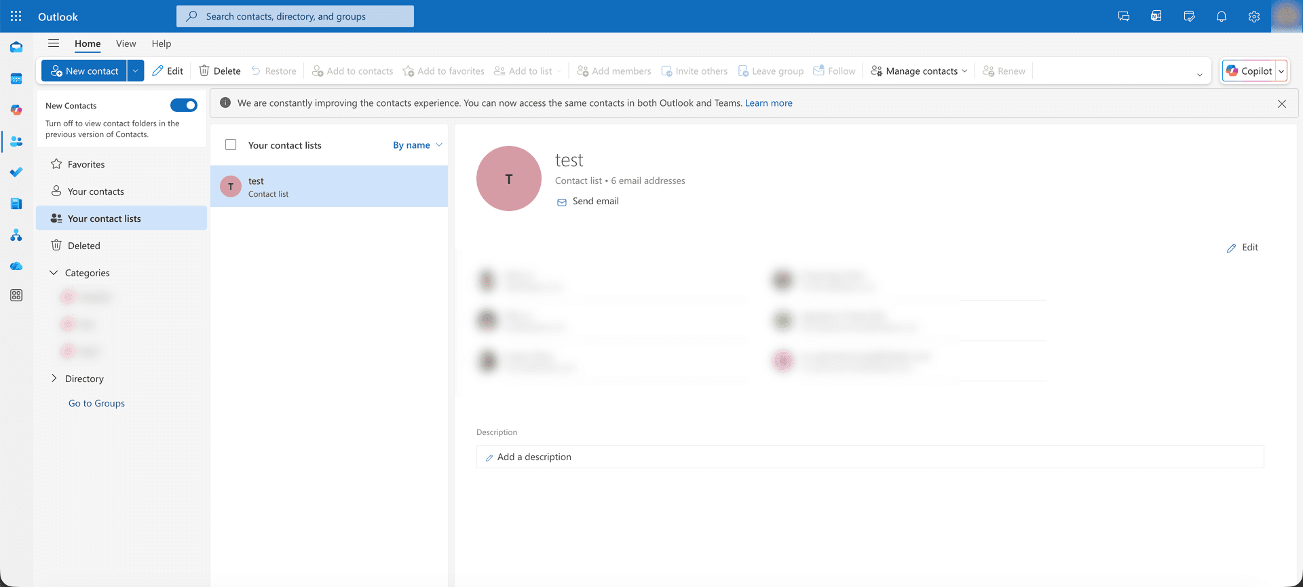
Task: Toggle the hamburger navigation pane button
Action: coord(54,43)
